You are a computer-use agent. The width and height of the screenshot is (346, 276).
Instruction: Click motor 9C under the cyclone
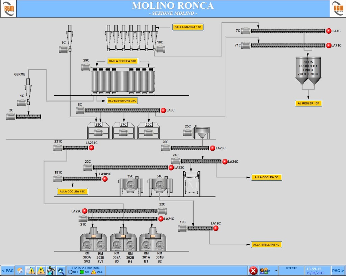pos(63,50)
